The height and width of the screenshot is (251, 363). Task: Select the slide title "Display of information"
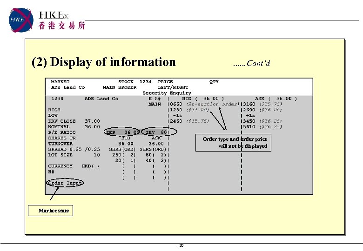[x=113, y=62]
